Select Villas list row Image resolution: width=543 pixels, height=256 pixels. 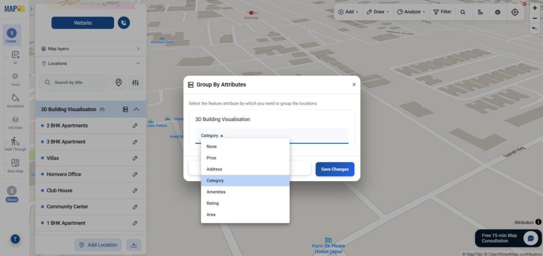coord(90,158)
